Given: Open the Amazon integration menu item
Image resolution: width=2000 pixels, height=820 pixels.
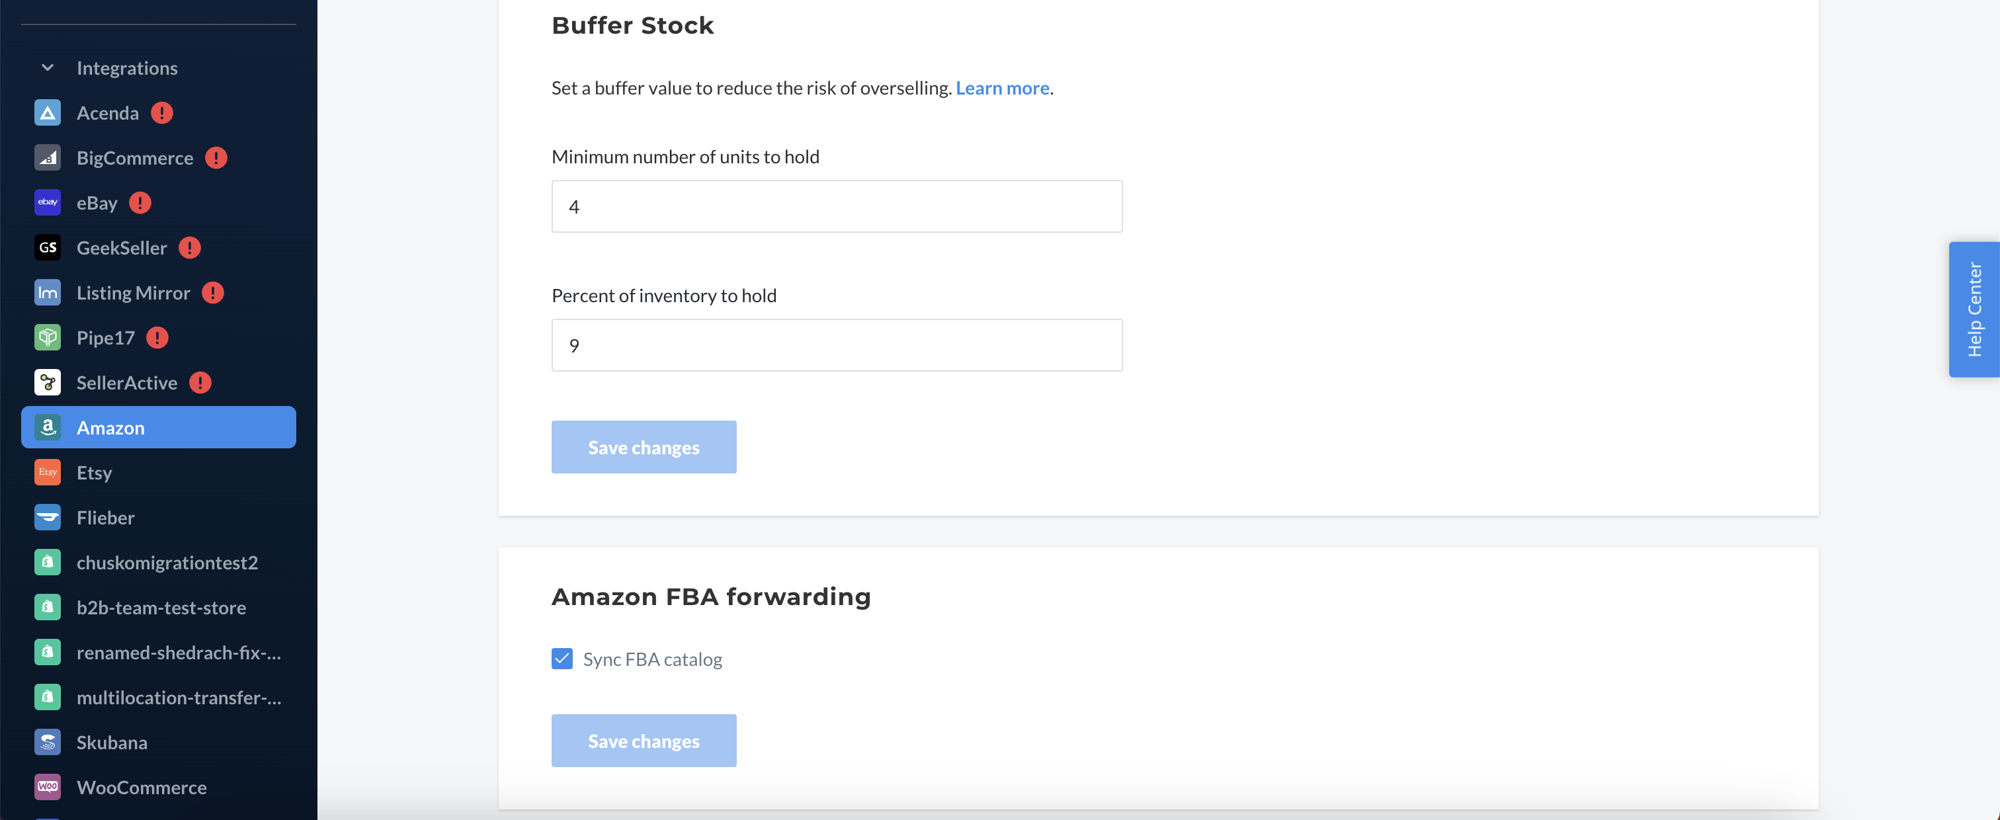Looking at the screenshot, I should (158, 427).
